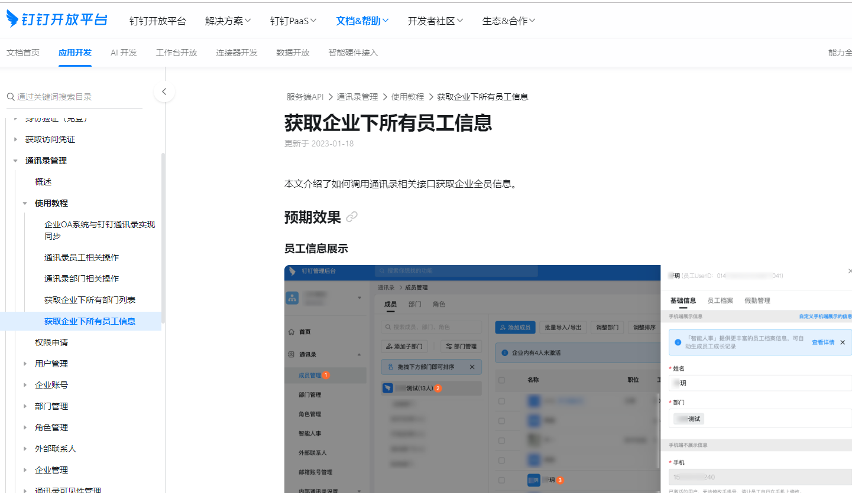The height and width of the screenshot is (493, 852).
Task: Open the 智能硬件接入 tab
Action: (353, 53)
